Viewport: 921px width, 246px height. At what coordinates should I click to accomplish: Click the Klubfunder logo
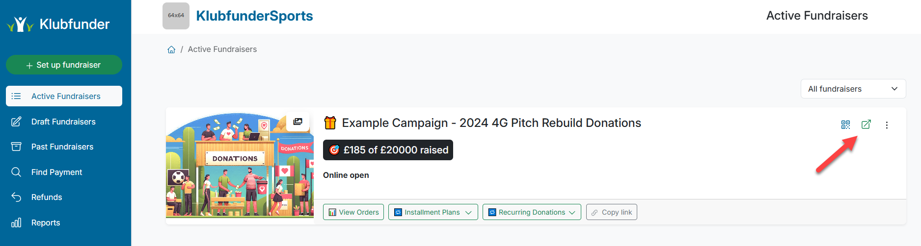click(58, 24)
